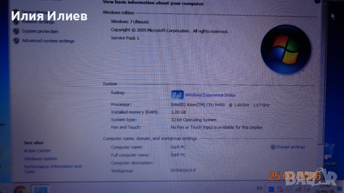Click the taskbar clock and date
The image size is (344, 193).
pyautogui.click(x=325, y=189)
